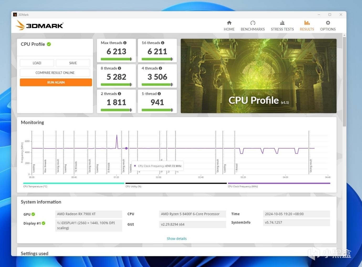This screenshot has width=362, height=267.
Task: Click the DISPLAY1 2560 × 1440 field
Action: (x=88, y=226)
